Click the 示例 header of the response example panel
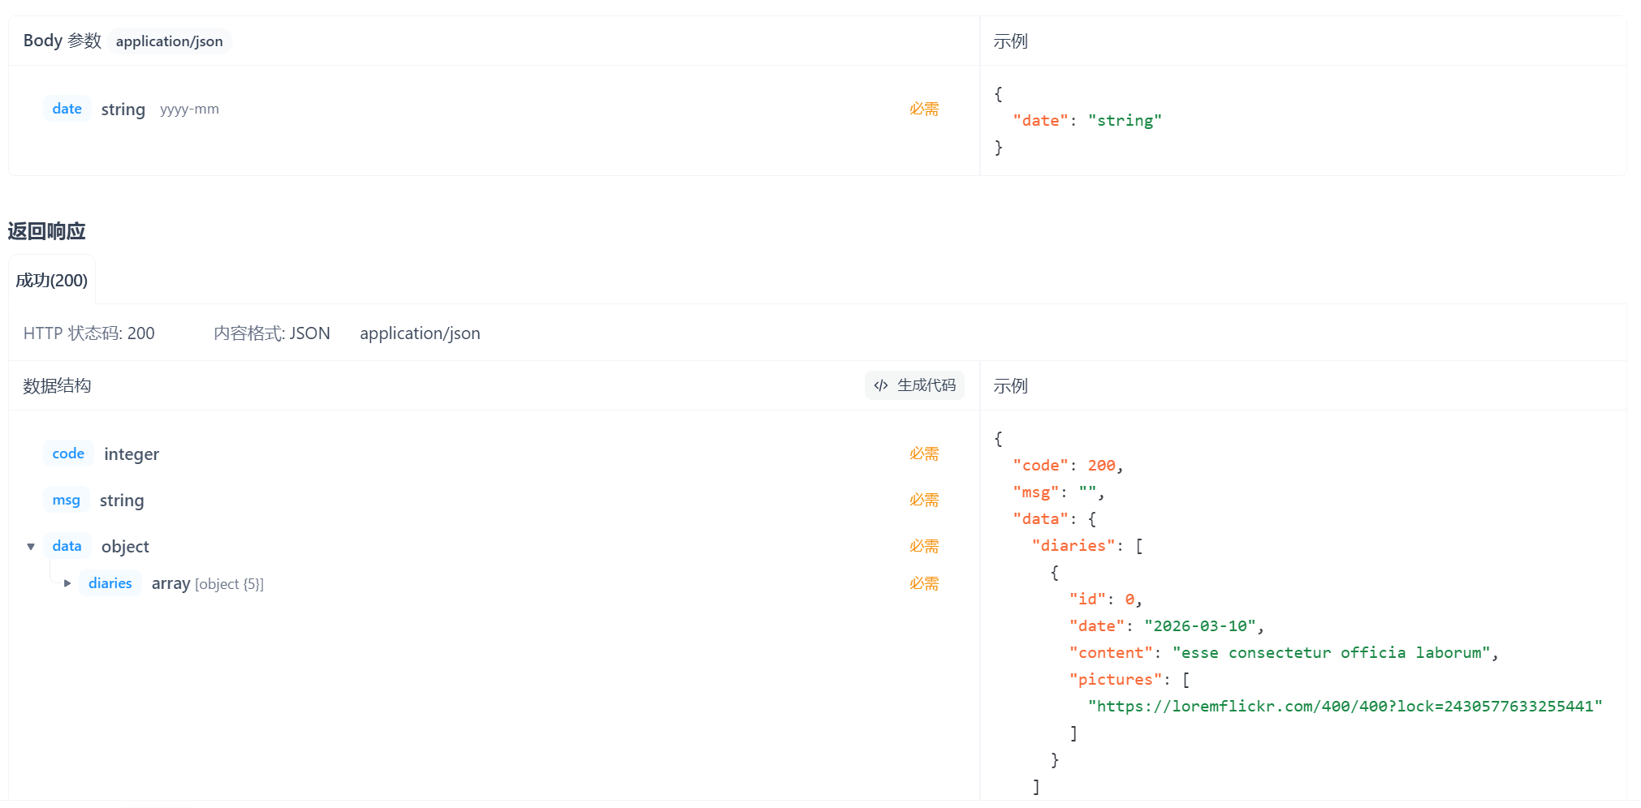Screen dimensions: 1641x808 (x=1011, y=385)
